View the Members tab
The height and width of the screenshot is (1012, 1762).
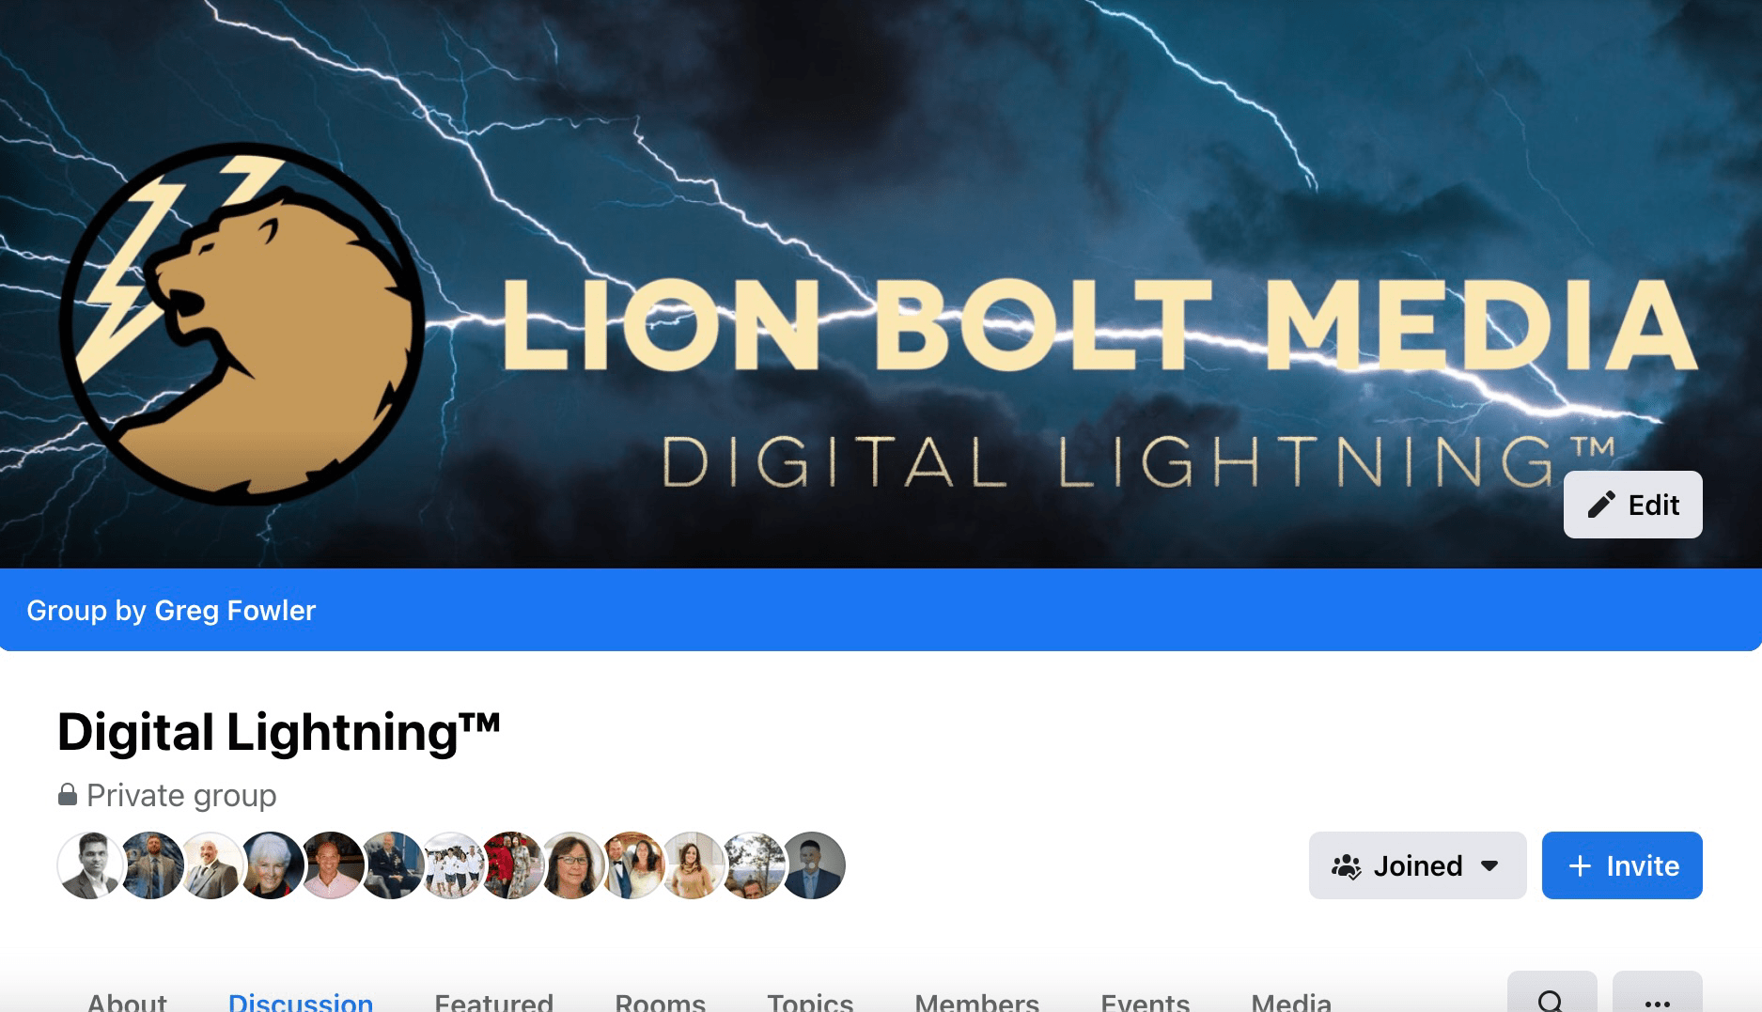coord(977,1001)
